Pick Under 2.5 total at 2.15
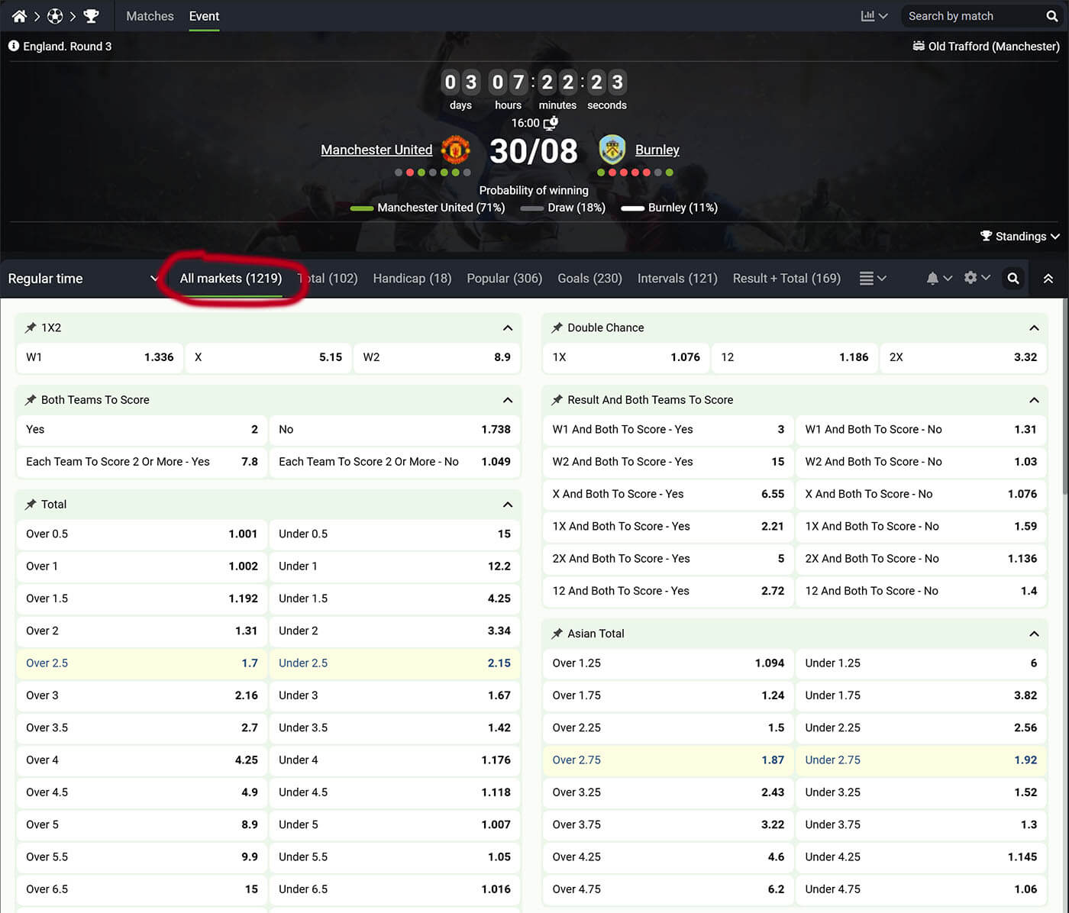 395,663
